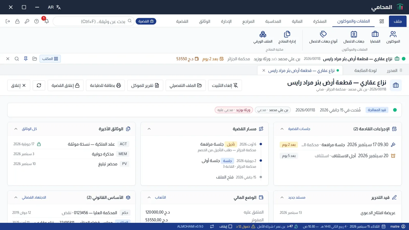The width and height of the screenshot is (409, 230).
Task: Open جلسات القضية link
Action: (x=299, y=129)
